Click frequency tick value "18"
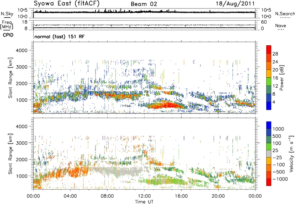 24,22
